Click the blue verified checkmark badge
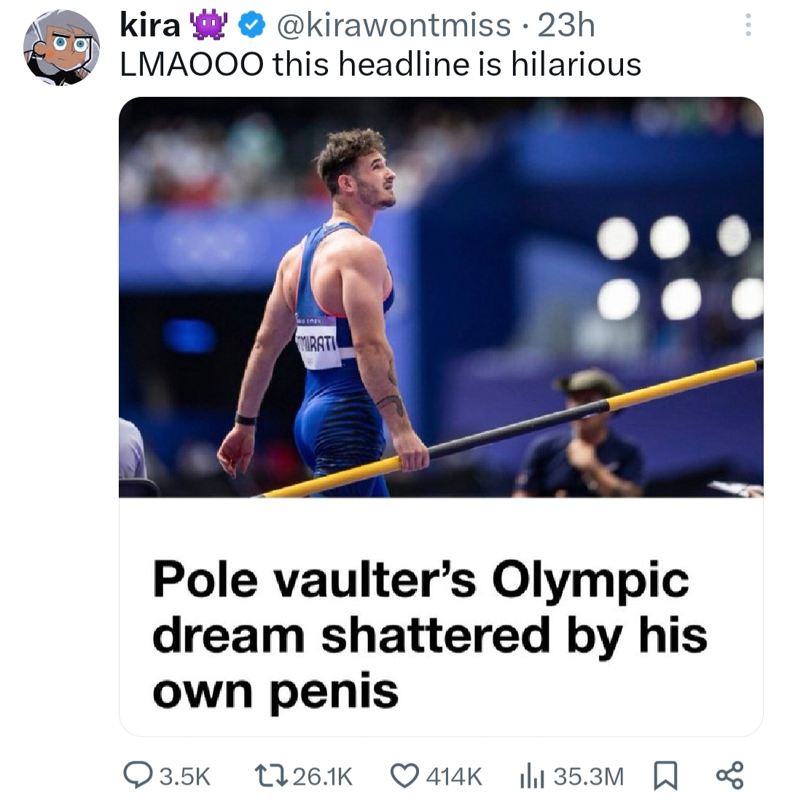The width and height of the screenshot is (787, 805). (x=251, y=27)
